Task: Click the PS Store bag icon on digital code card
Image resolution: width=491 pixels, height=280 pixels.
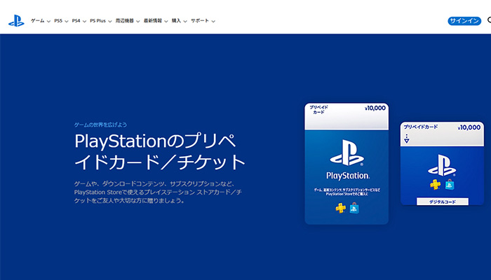Action: click(450, 184)
